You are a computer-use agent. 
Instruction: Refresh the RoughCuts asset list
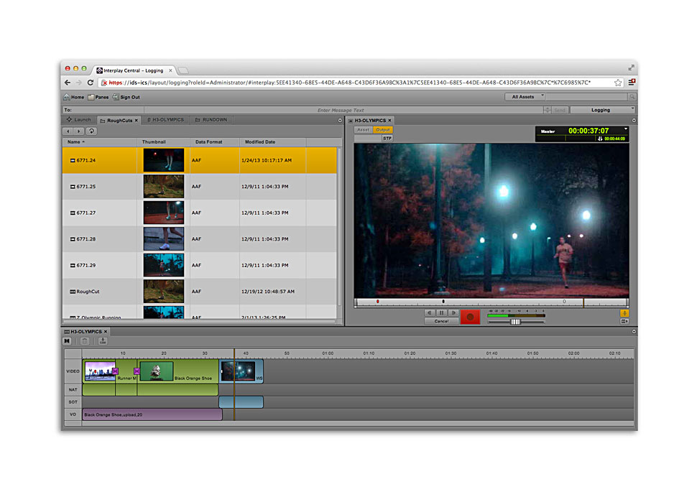pos(91,131)
